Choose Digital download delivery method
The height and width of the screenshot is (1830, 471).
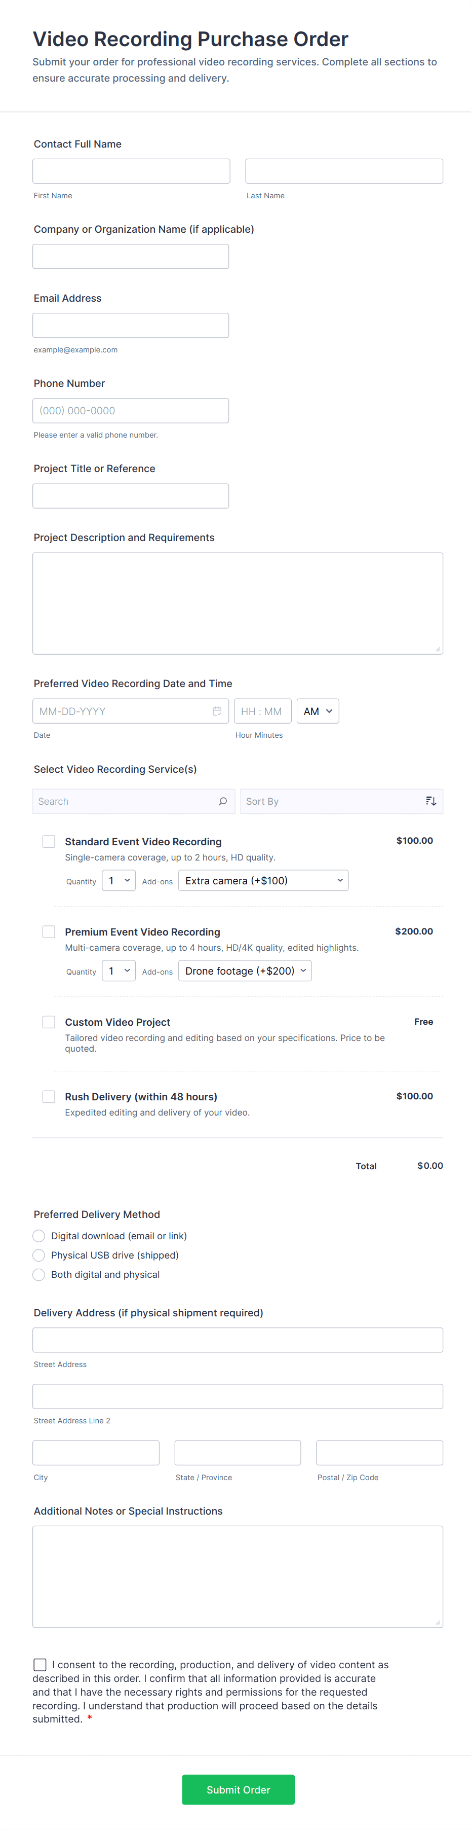tap(39, 1236)
